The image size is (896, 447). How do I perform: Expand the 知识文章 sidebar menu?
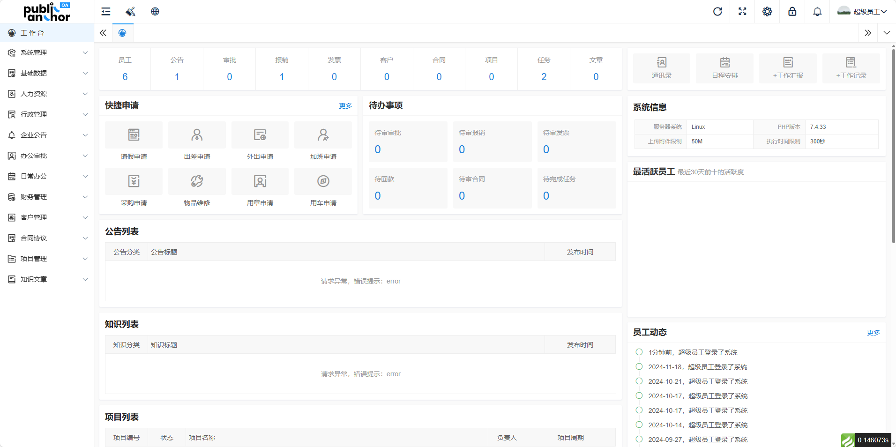coord(47,279)
